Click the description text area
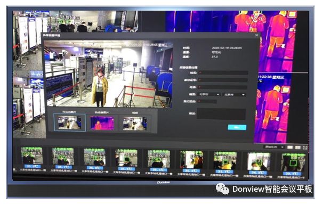Viewport: 323px width, 204px height. [221, 114]
